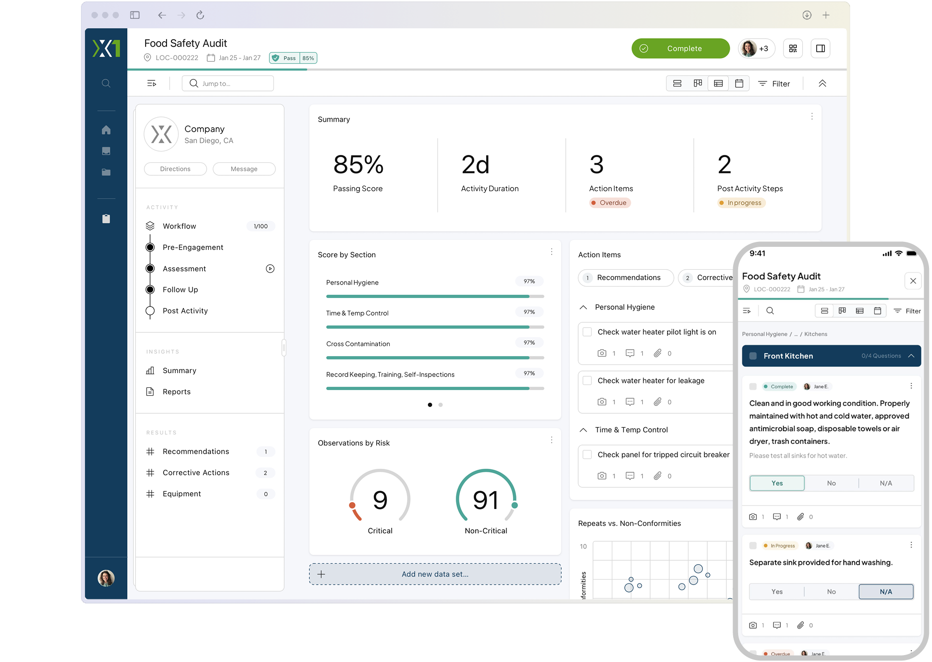
Task: Check 'Check water heater pilot light is on'
Action: click(587, 332)
